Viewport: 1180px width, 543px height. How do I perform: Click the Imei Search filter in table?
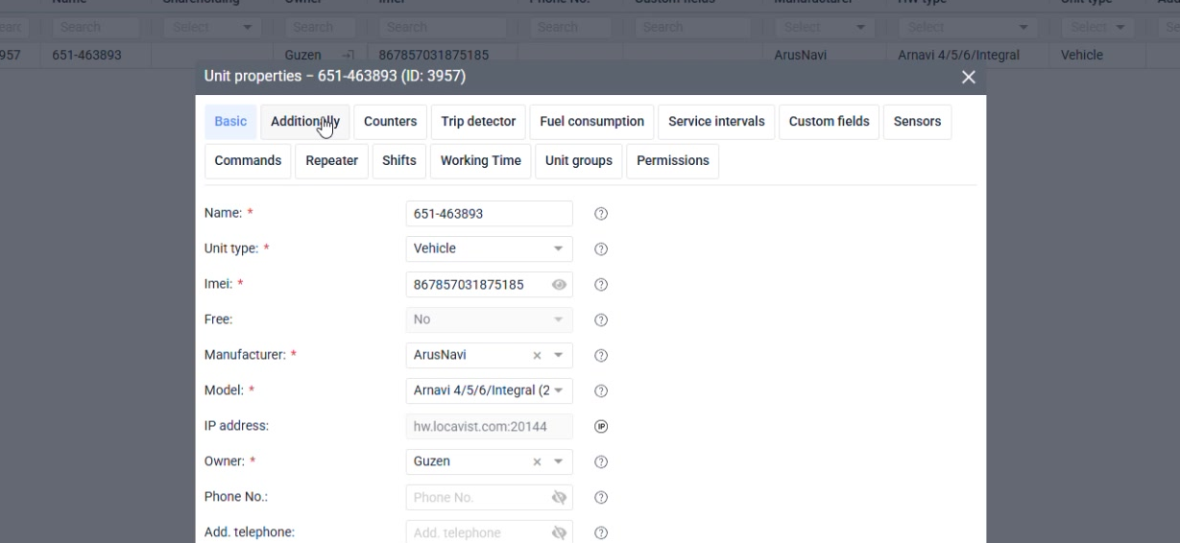point(443,28)
